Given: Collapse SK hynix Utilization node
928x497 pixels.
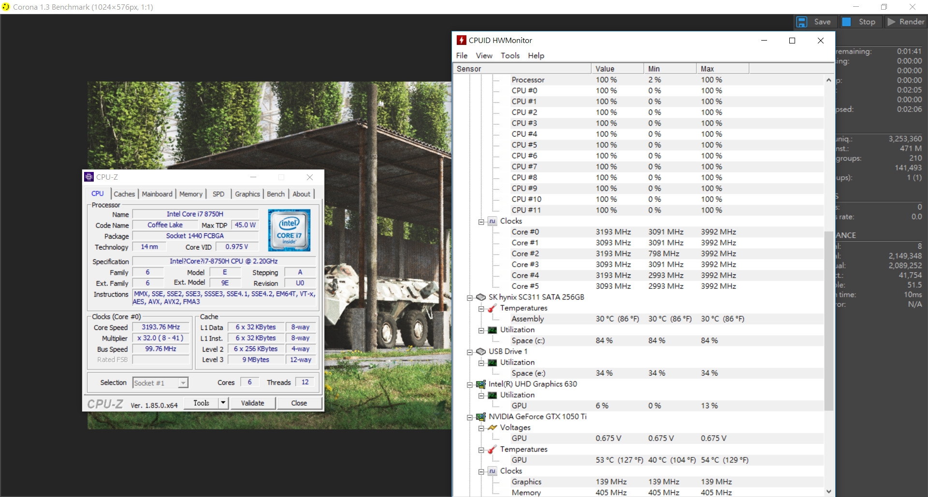Looking at the screenshot, I should pos(481,330).
